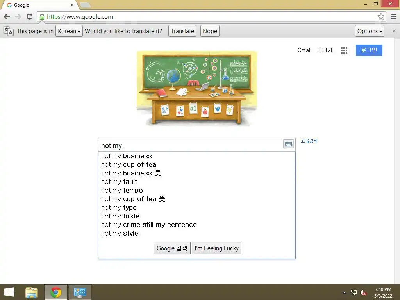Screen dimensions: 400x300
Task: Select suggestion "not my business 뜻"
Action: point(197,173)
